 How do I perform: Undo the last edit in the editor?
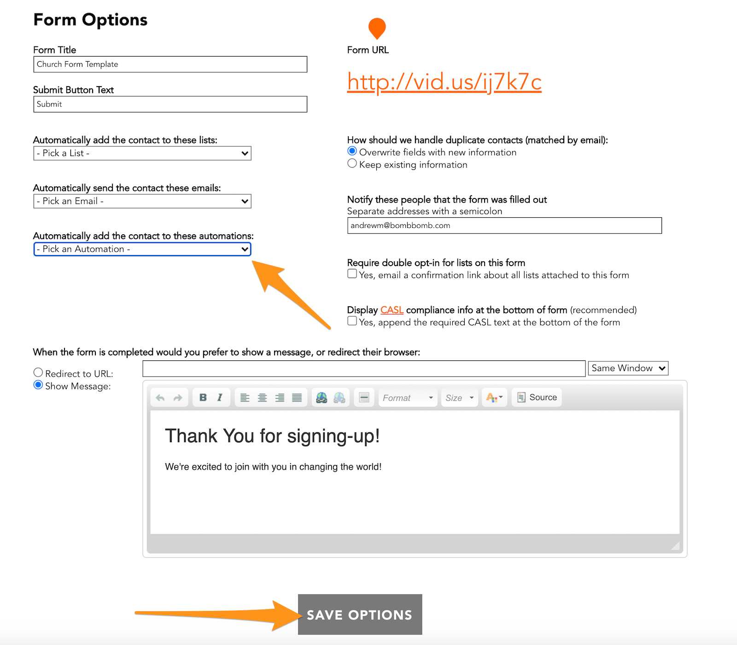pyautogui.click(x=160, y=398)
